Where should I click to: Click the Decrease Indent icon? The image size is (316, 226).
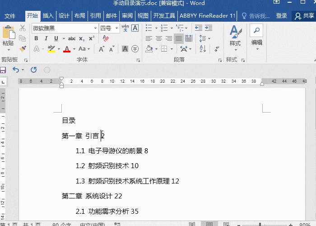199,28
